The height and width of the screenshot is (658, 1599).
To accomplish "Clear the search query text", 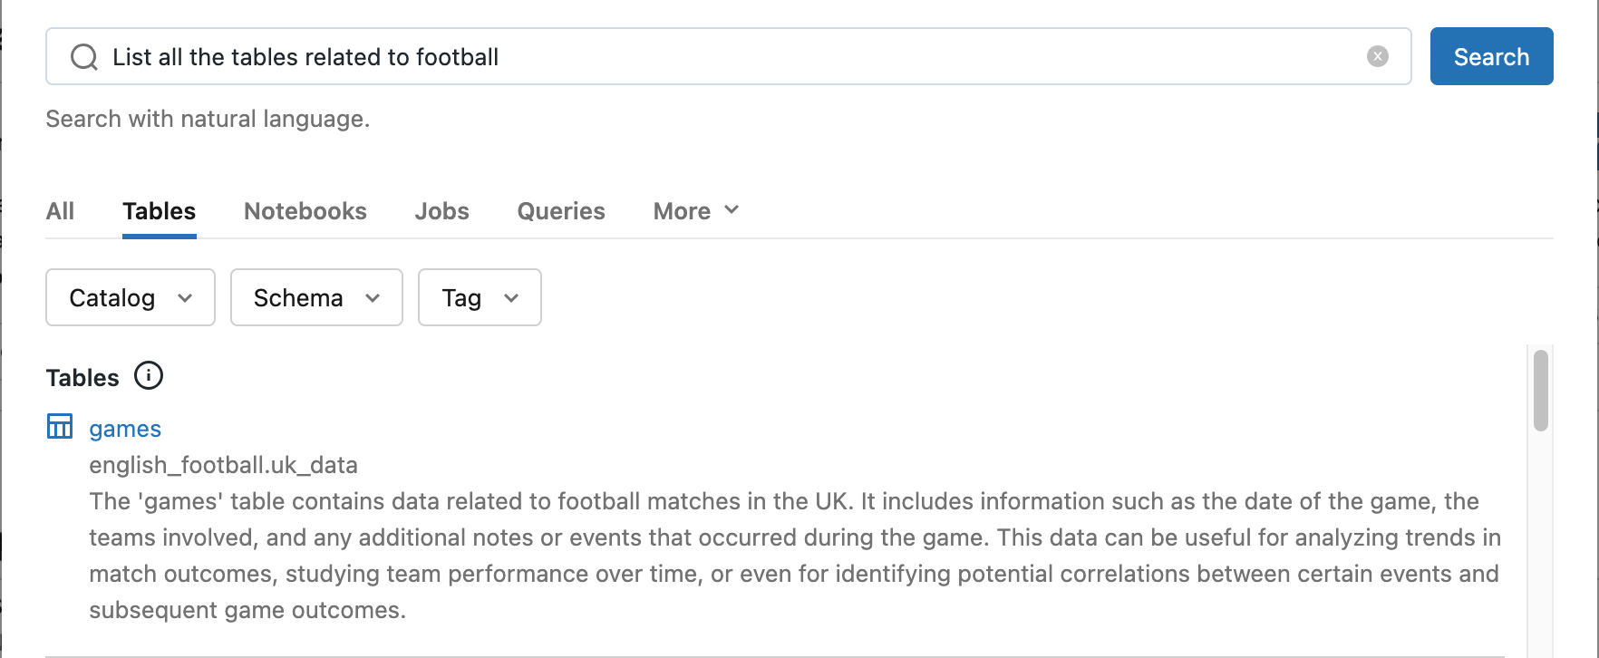I will coord(1377,56).
